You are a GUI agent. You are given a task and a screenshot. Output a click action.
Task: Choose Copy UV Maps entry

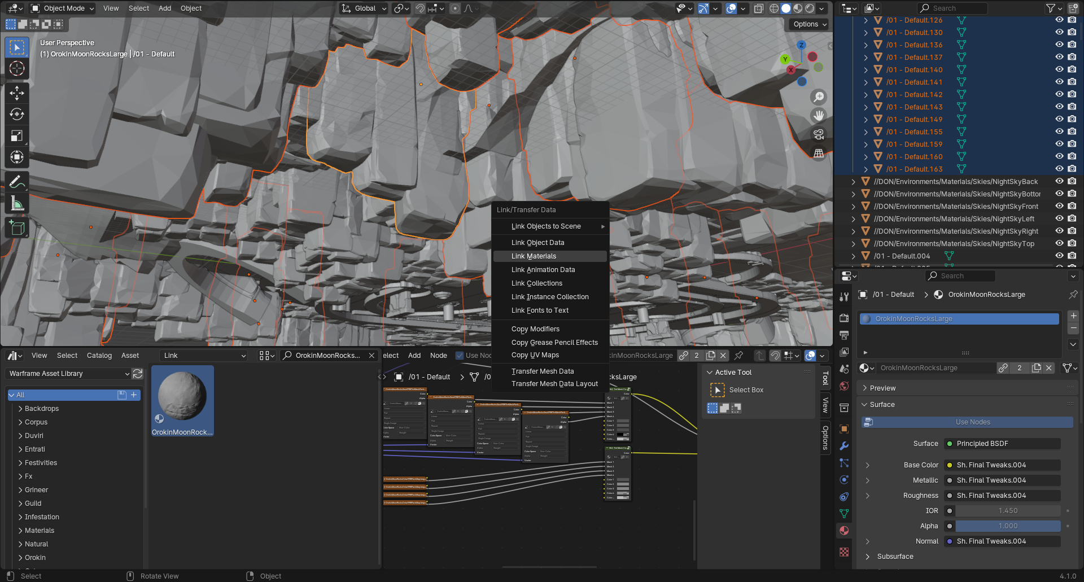550,355
